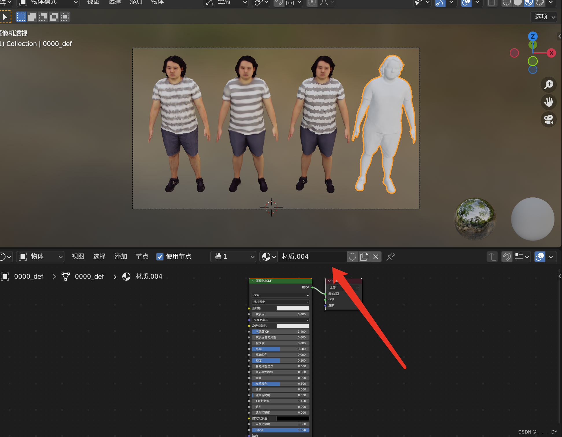Toggle fake user shield for 材质.004

tap(352, 256)
